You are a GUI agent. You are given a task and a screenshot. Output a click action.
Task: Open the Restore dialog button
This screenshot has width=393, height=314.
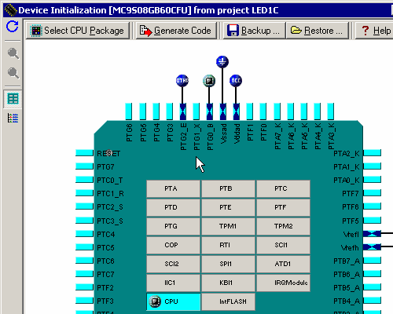click(x=318, y=31)
